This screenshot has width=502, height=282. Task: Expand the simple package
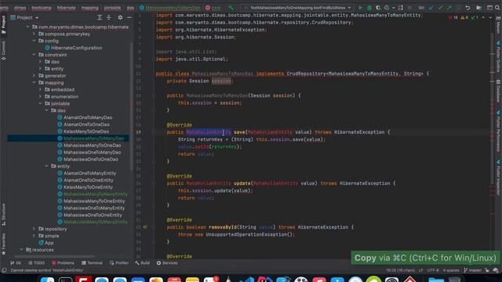pyautogui.click(x=35, y=236)
